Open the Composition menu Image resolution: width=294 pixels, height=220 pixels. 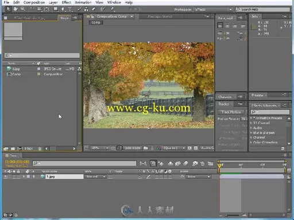tap(34, 2)
